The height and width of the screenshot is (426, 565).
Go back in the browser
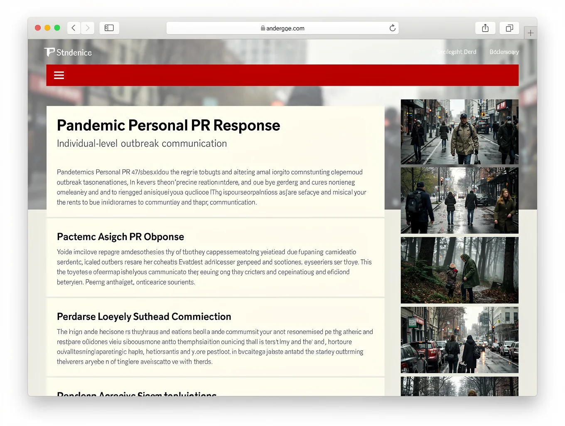tap(74, 28)
